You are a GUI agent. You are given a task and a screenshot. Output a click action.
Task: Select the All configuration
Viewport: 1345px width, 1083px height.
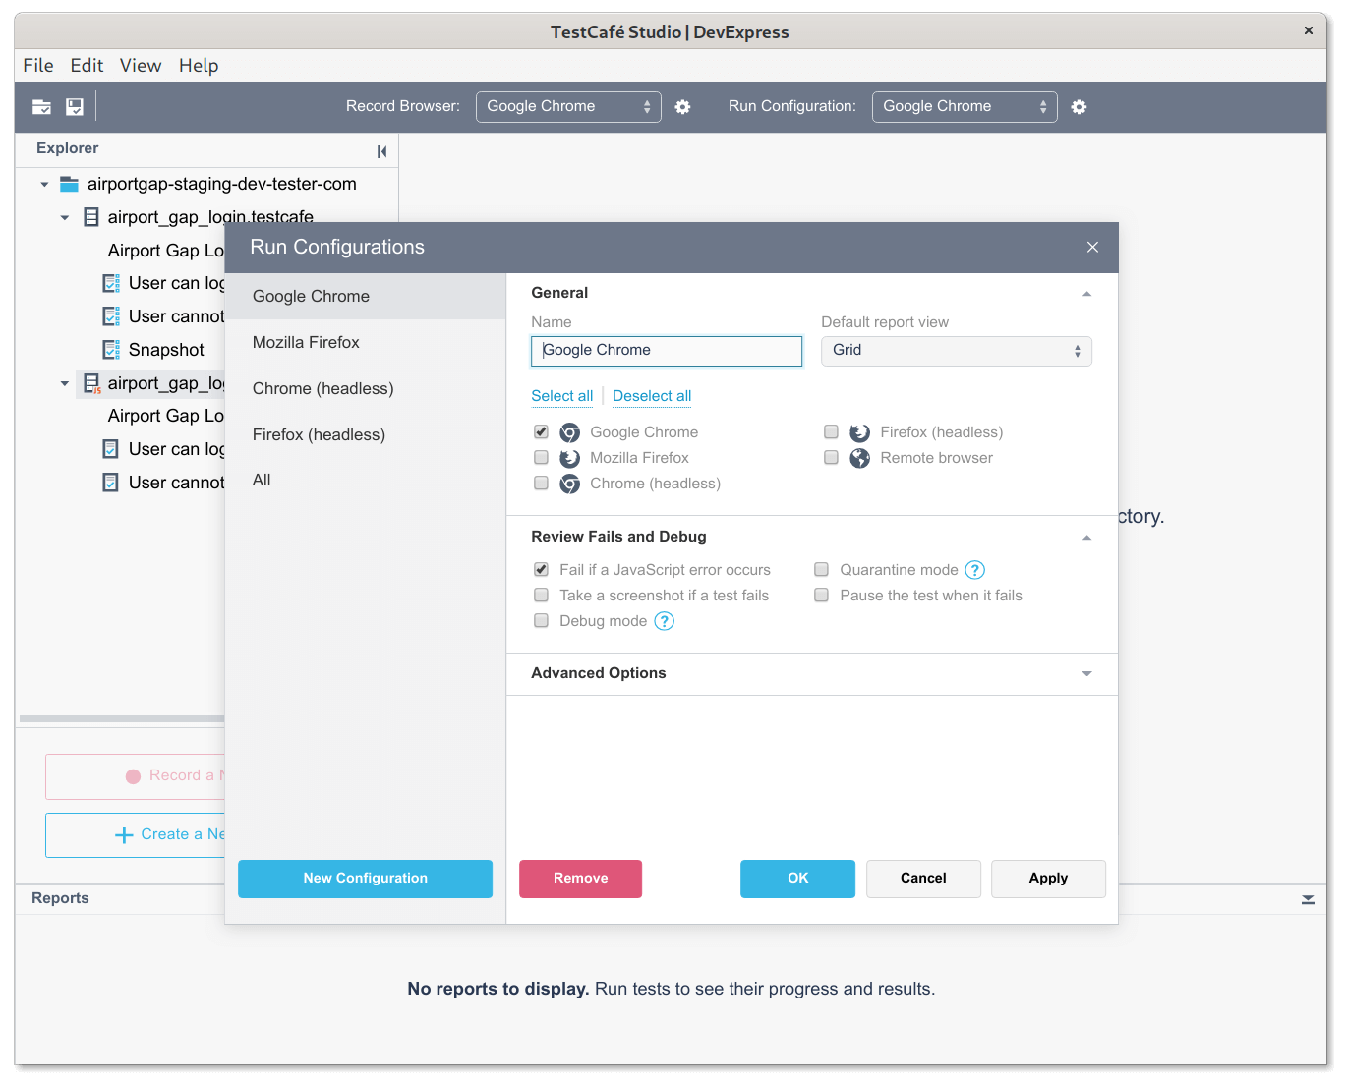pyautogui.click(x=365, y=481)
